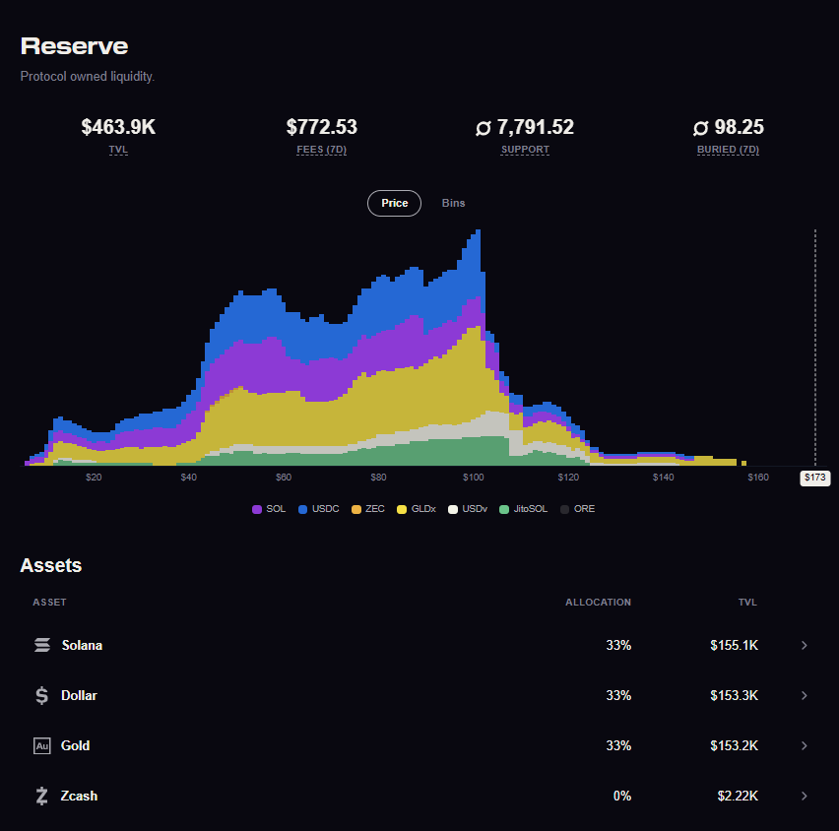The image size is (839, 831).
Task: Click the Dollar asset name
Action: [79, 696]
